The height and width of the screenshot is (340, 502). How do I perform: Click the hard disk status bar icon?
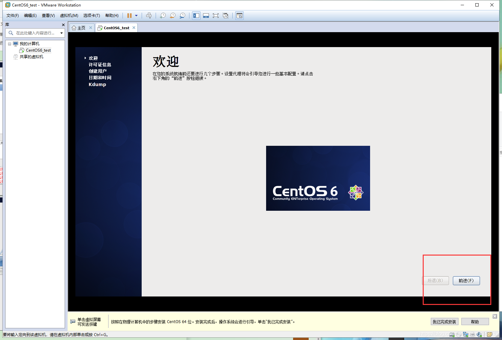(452, 334)
